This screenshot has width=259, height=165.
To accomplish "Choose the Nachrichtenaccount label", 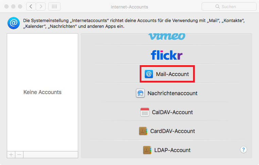I will (x=172, y=93).
